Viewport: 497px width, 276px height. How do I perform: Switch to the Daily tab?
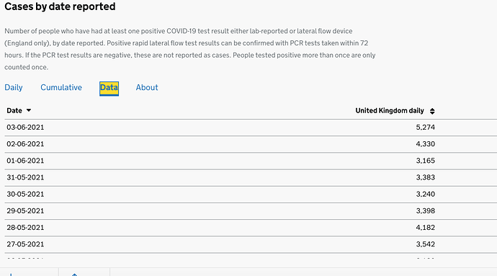tap(13, 88)
